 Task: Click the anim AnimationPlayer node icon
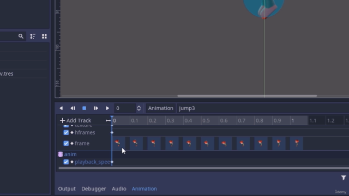(x=61, y=154)
